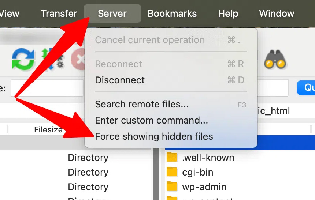Viewport: 315px width, 200px height.
Task: Open the View menu
Action: click(10, 14)
